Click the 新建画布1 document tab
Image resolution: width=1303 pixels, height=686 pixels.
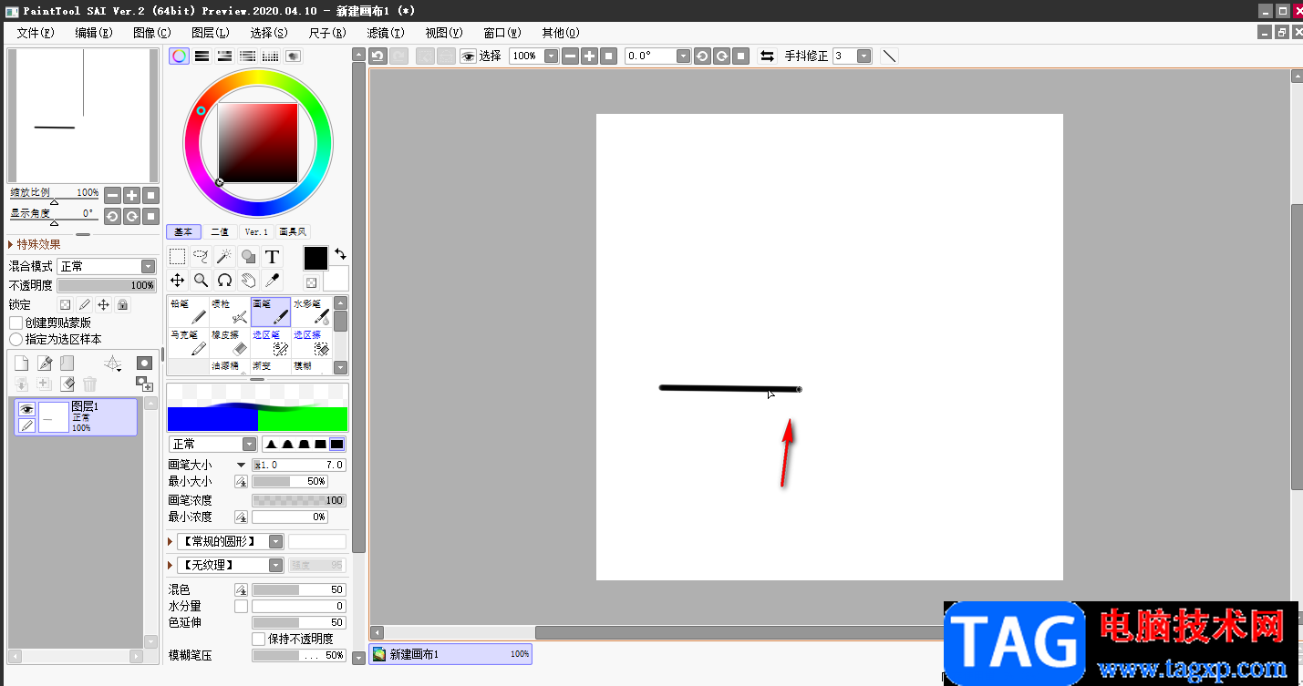[450, 654]
